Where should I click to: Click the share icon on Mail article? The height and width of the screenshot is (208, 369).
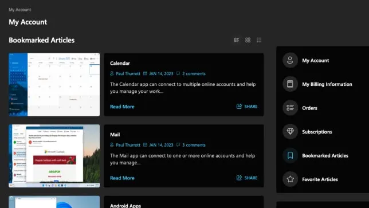click(239, 178)
